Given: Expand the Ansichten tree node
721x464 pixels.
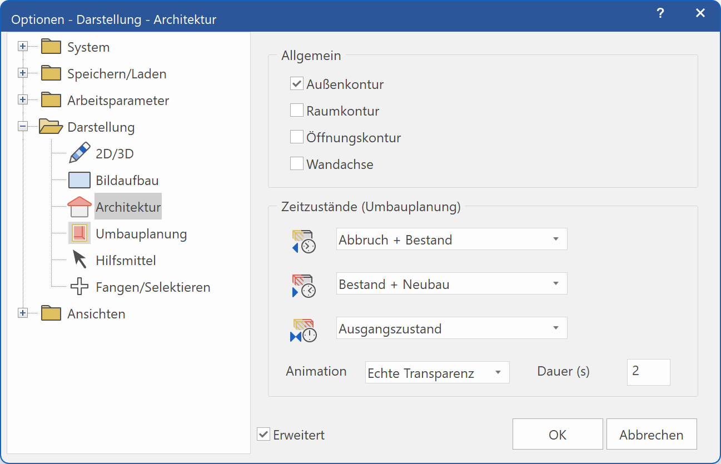Looking at the screenshot, I should (23, 313).
